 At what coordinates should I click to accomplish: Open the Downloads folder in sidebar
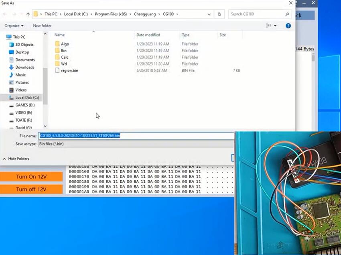click(24, 67)
